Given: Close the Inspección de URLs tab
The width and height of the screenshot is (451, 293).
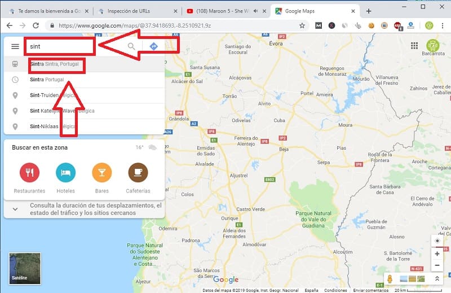Looking at the screenshot, I should click(175, 11).
